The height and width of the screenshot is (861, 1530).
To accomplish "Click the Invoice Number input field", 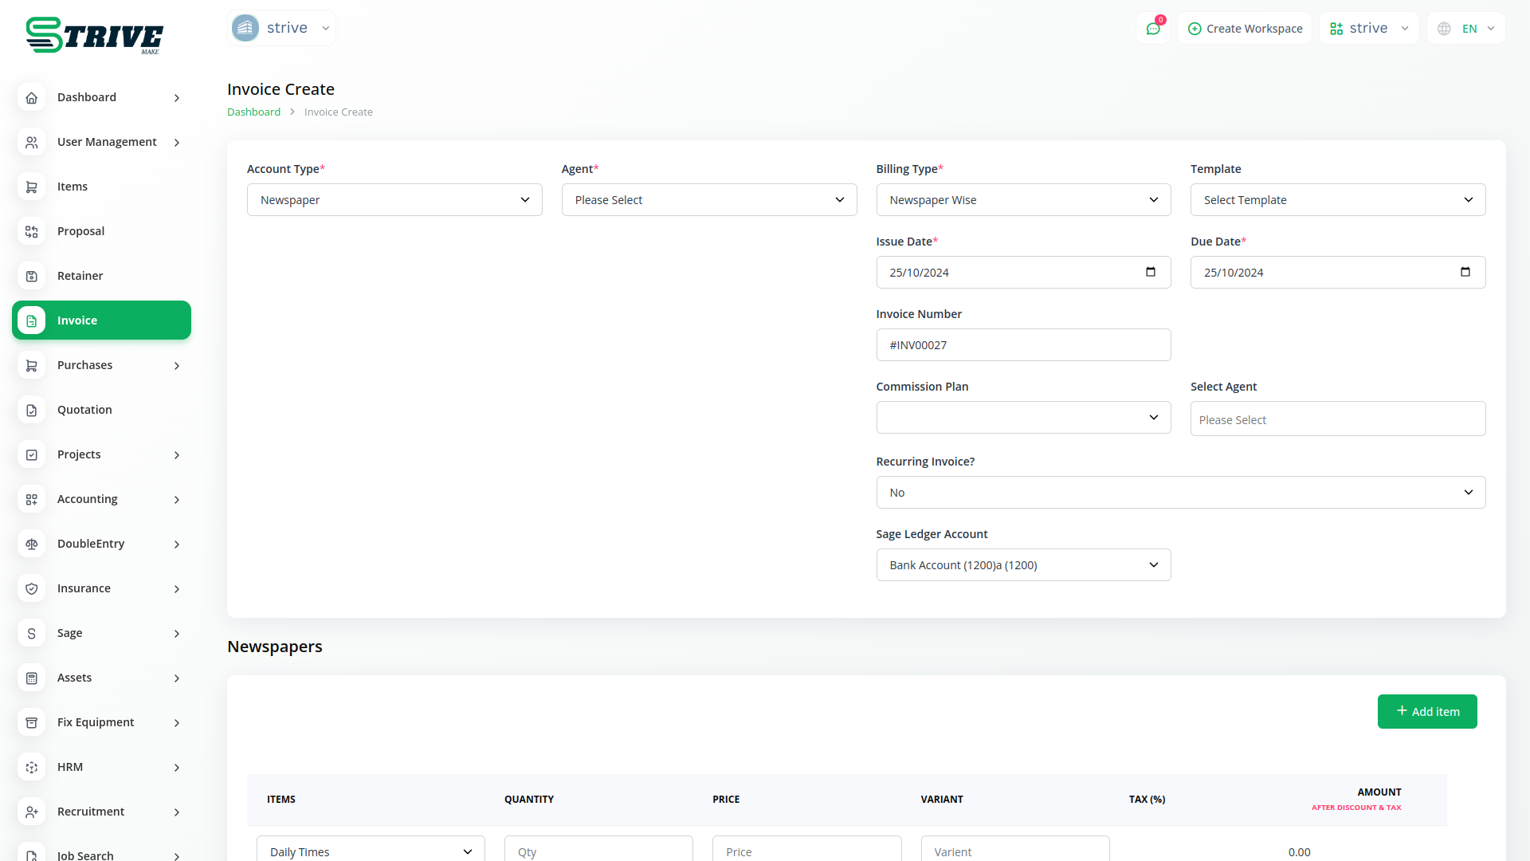I will click(x=1023, y=345).
